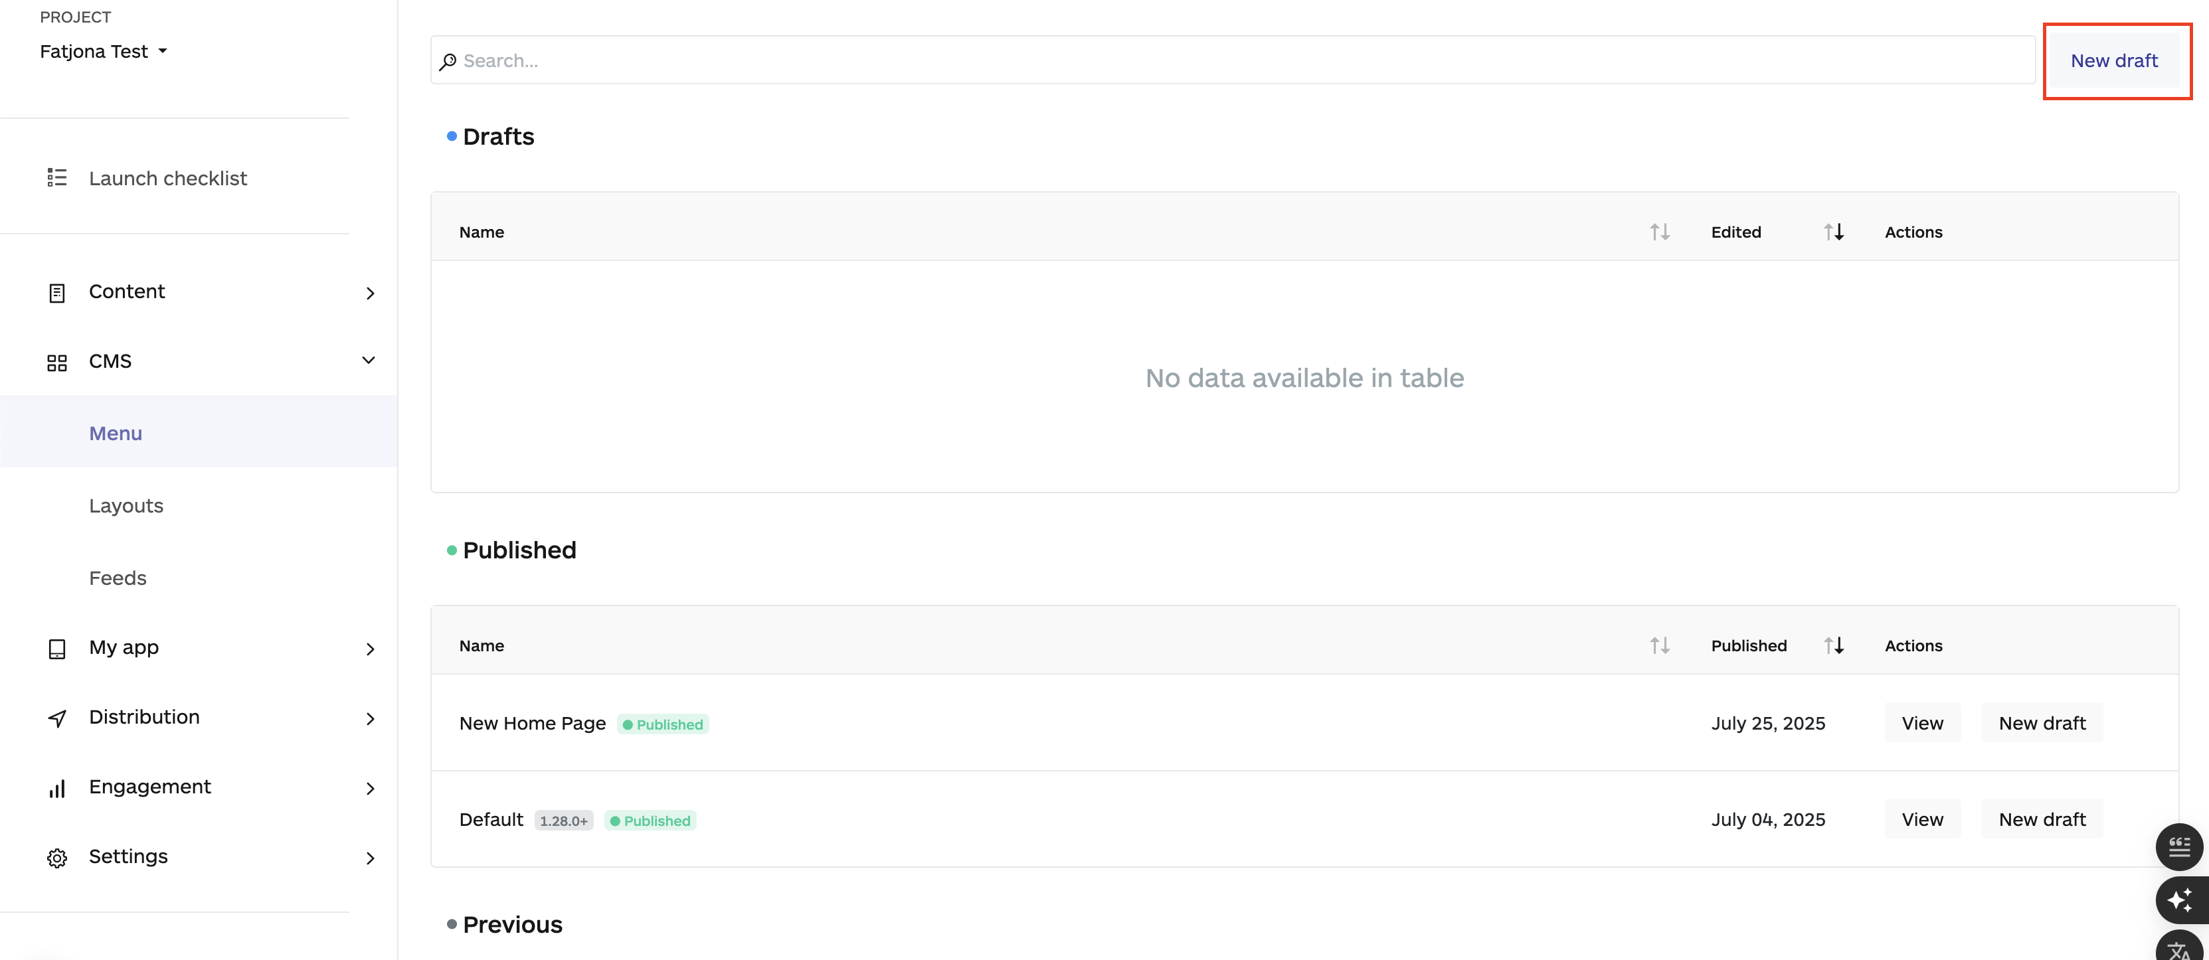Collapse the CMS section chevron
Screen dimensions: 2209x960
(368, 360)
